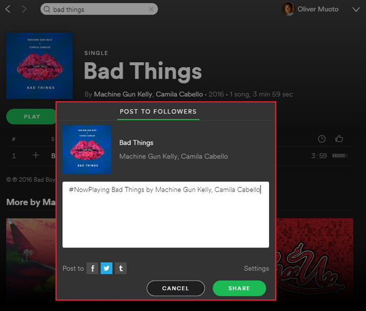Viewport: 366px width, 311px height.
Task: Open share Settings link
Action: click(x=256, y=268)
